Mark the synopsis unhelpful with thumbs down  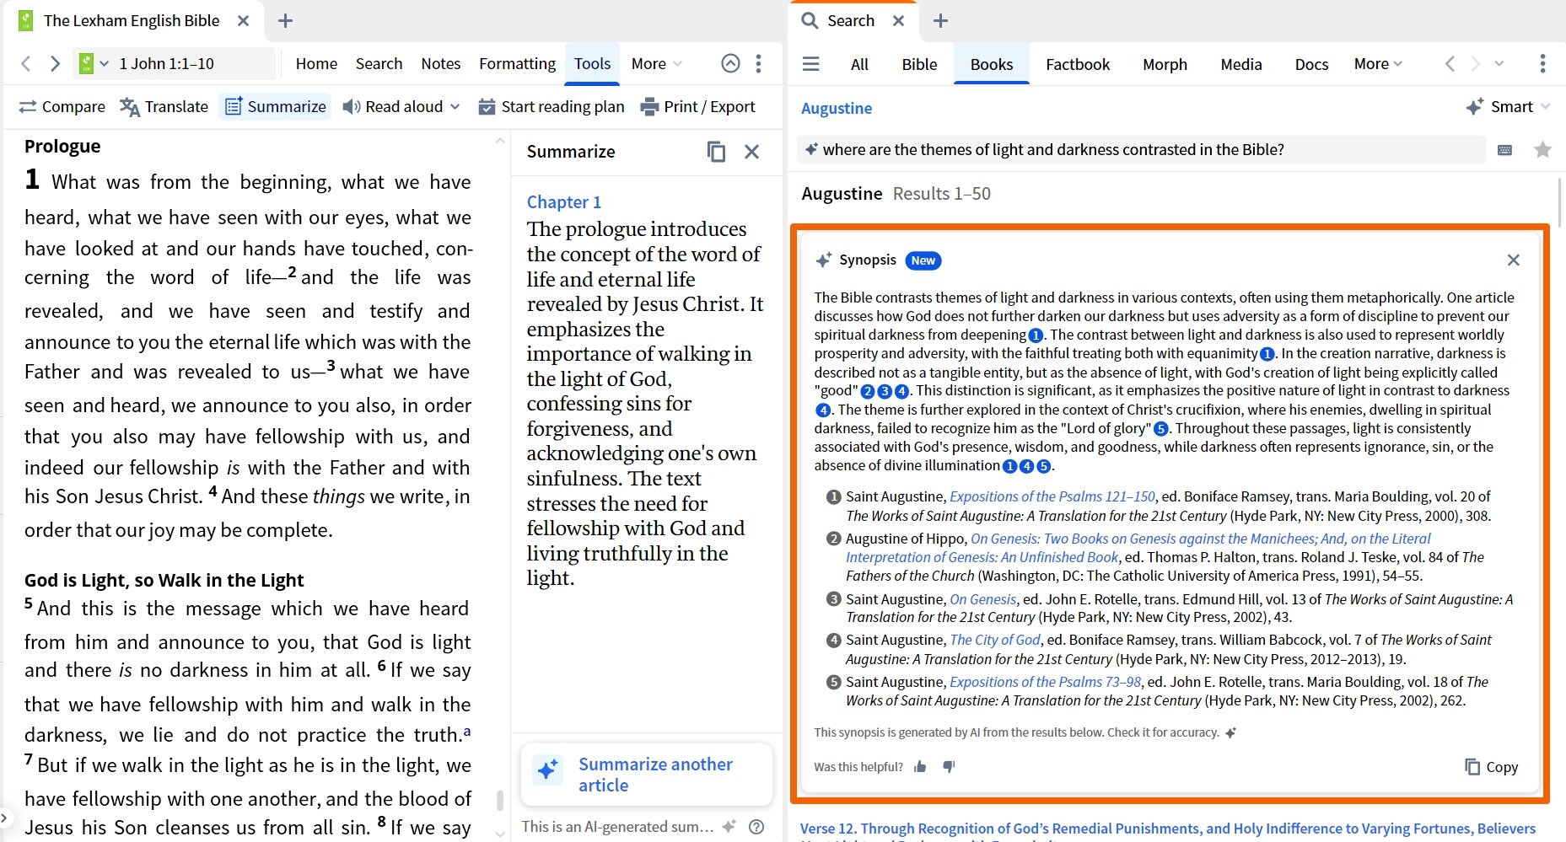(949, 767)
